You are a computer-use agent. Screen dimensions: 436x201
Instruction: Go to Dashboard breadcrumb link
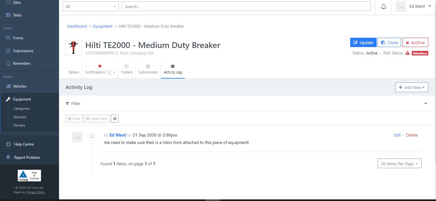pos(77,26)
